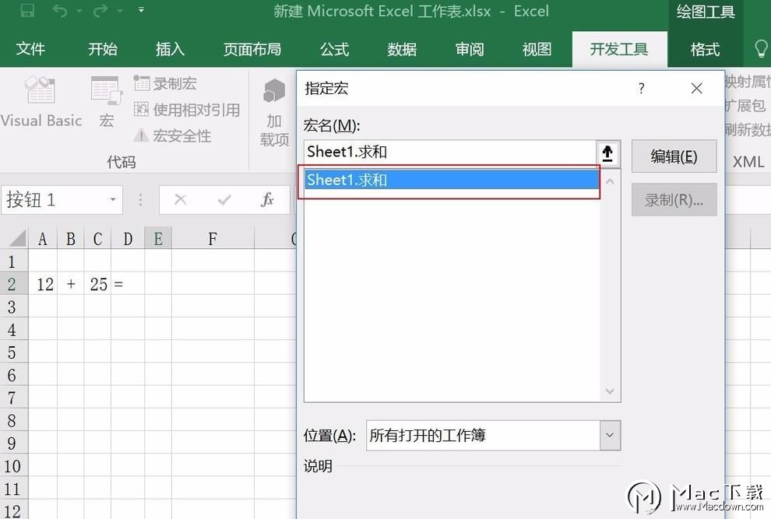Cancel formula entry with the X icon
The width and height of the screenshot is (771, 519).
(x=181, y=199)
